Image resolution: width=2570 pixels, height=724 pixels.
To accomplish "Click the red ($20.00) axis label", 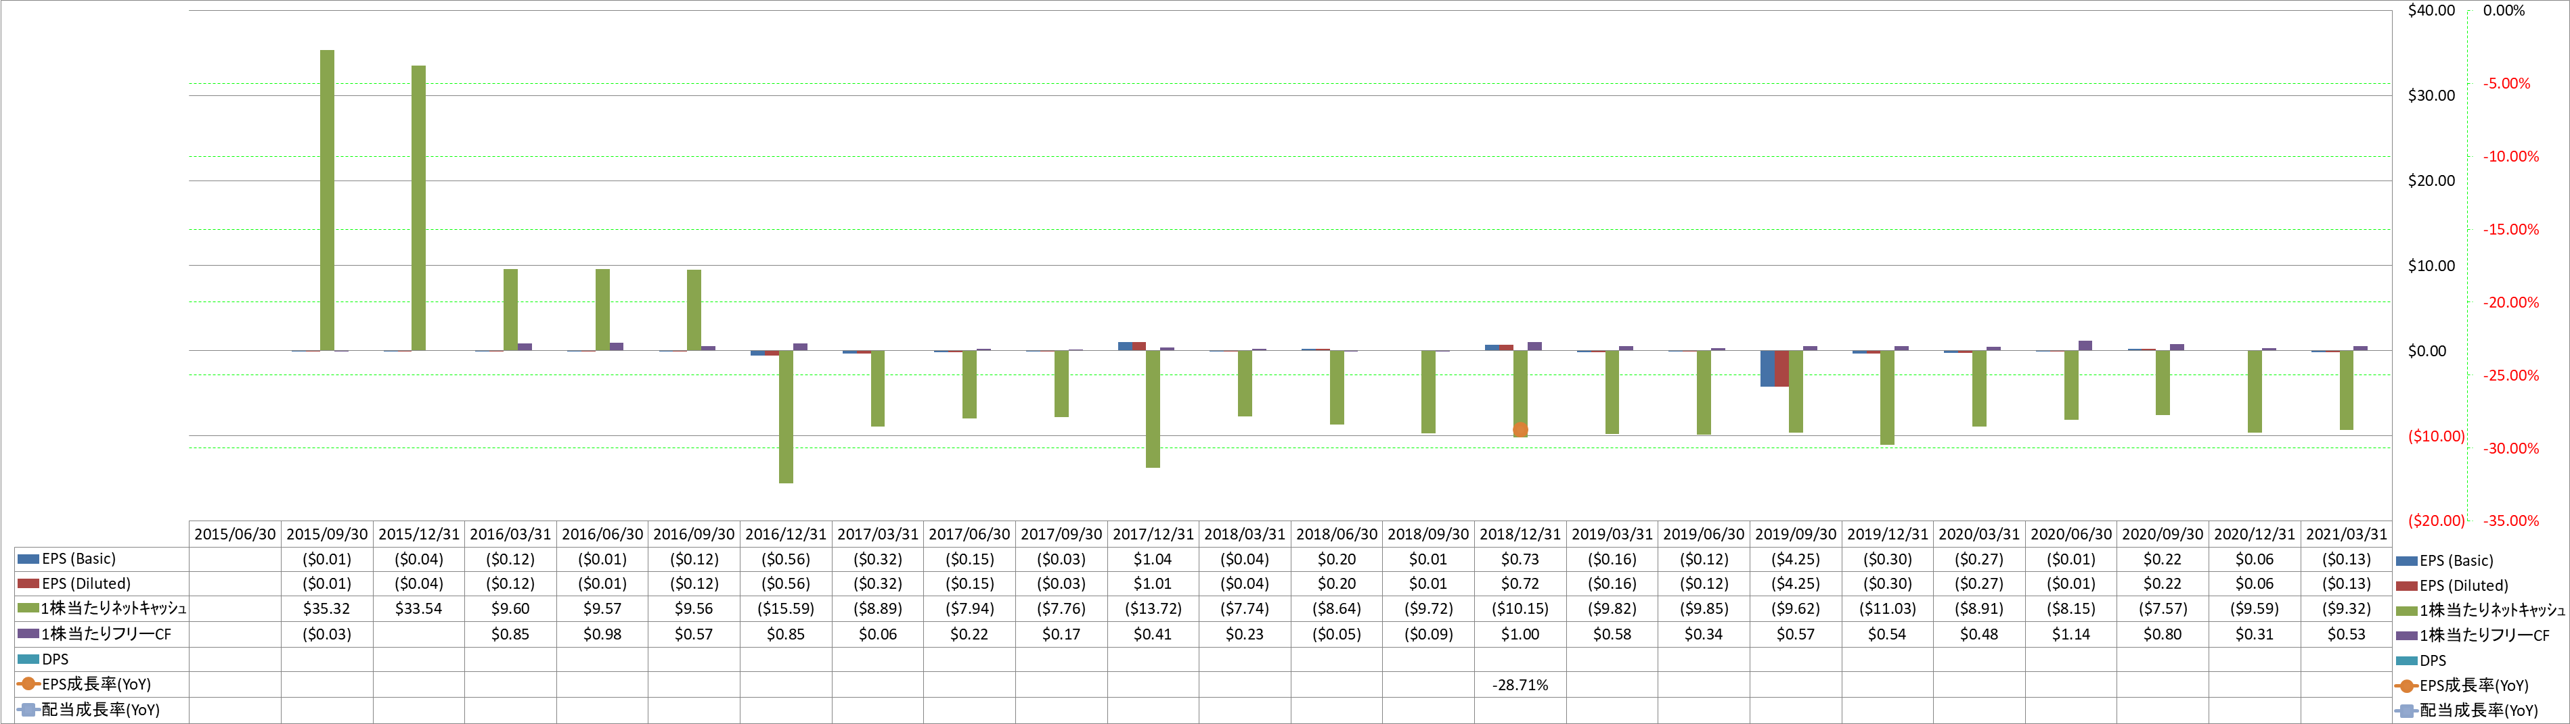I will pyautogui.click(x=2436, y=521).
